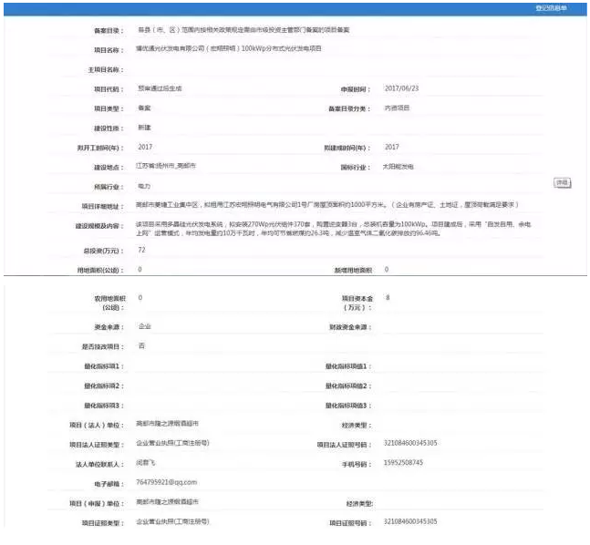
Task: Click the 建设地点 value 江苏省-扬州市-高邮市
Action: 172,167
